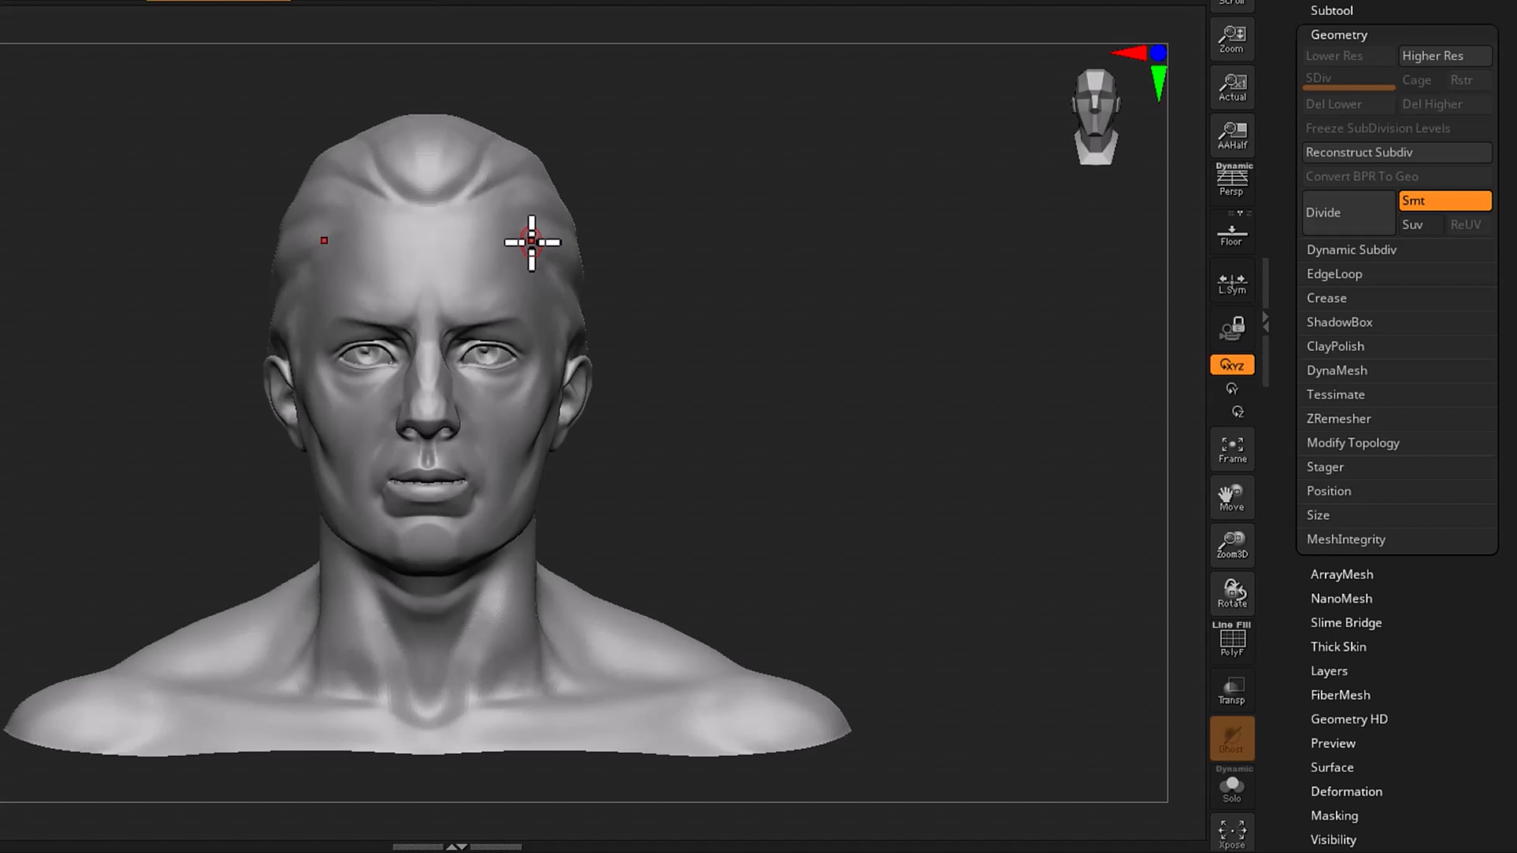
Task: Click the Move canvas hand icon
Action: [1232, 497]
